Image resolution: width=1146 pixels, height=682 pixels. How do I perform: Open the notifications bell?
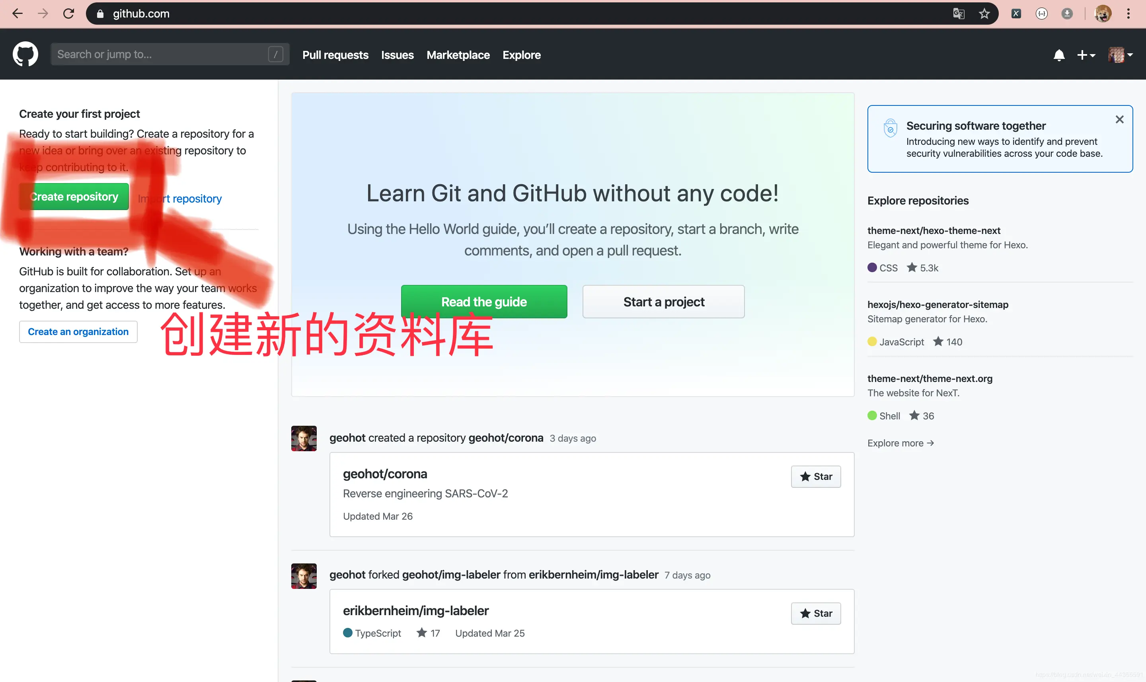pos(1059,55)
